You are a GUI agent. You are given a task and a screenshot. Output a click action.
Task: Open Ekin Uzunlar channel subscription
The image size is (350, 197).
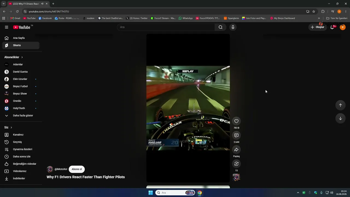coord(21,79)
